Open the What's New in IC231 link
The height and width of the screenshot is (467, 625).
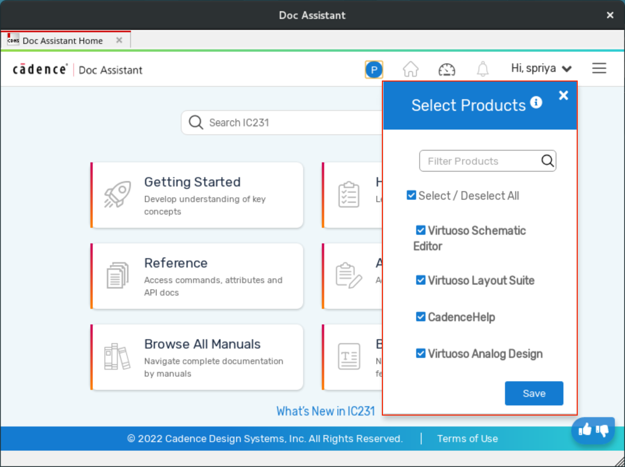click(x=325, y=411)
